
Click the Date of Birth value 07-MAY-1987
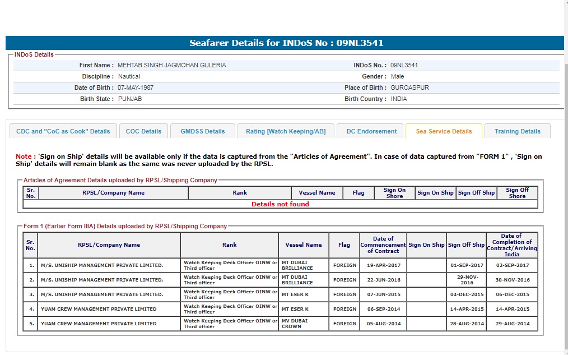[135, 87]
